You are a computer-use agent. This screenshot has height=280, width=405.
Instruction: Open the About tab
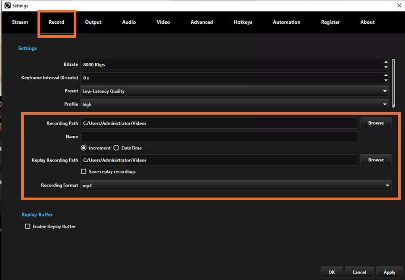[367, 22]
